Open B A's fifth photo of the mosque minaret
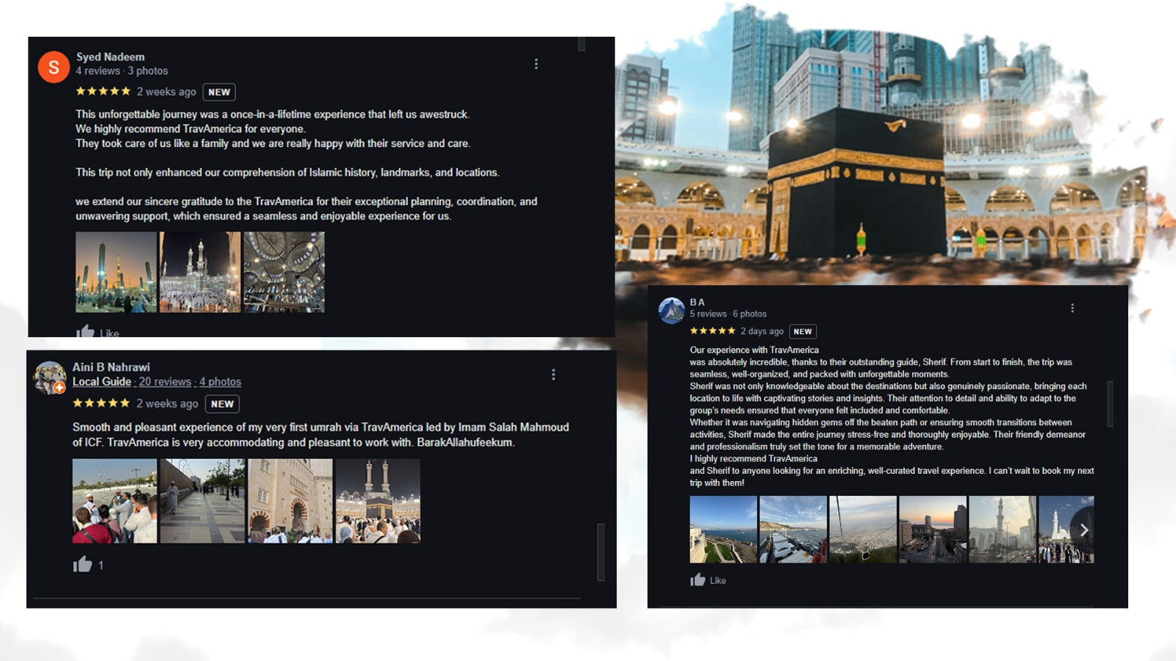The width and height of the screenshot is (1176, 661). [1003, 530]
